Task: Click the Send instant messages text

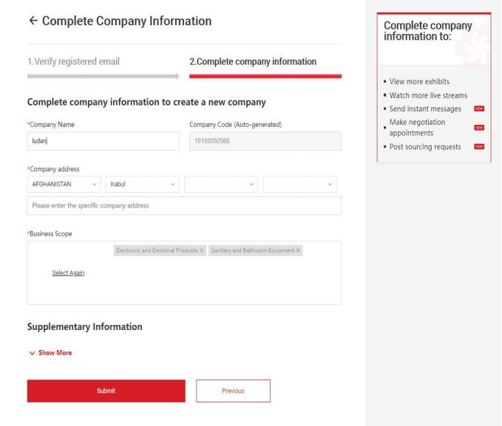Action: click(425, 109)
